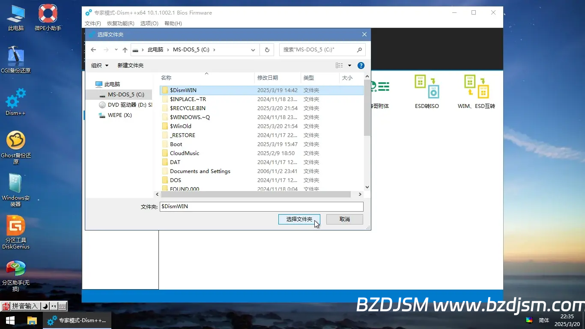This screenshot has height=329, width=585.
Task: Click the WIM、ESD互转 tool icon
Action: click(476, 92)
